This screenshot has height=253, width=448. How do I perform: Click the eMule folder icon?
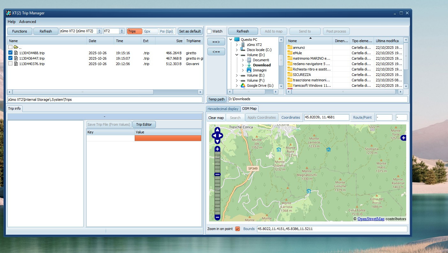tap(290, 53)
